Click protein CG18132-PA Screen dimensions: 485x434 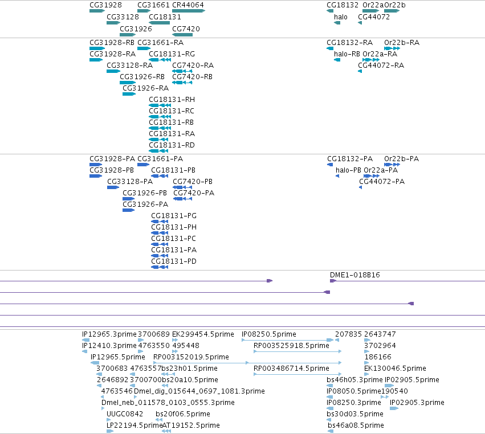350,158
